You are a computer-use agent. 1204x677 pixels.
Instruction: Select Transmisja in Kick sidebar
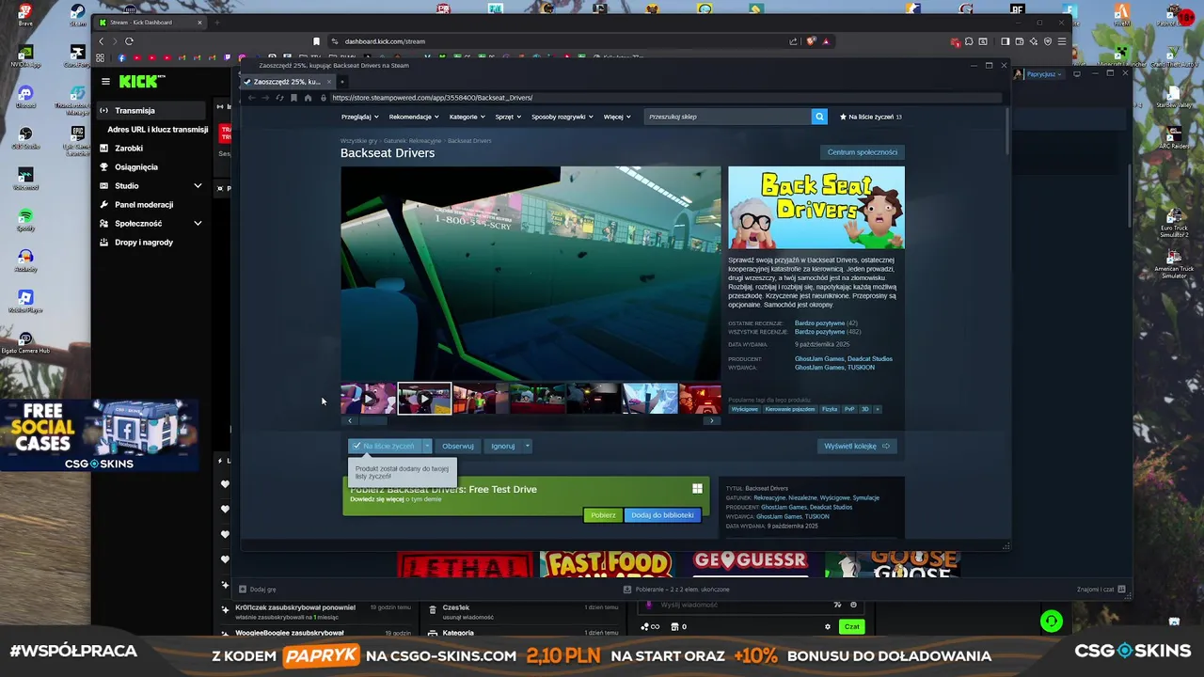[151, 111]
